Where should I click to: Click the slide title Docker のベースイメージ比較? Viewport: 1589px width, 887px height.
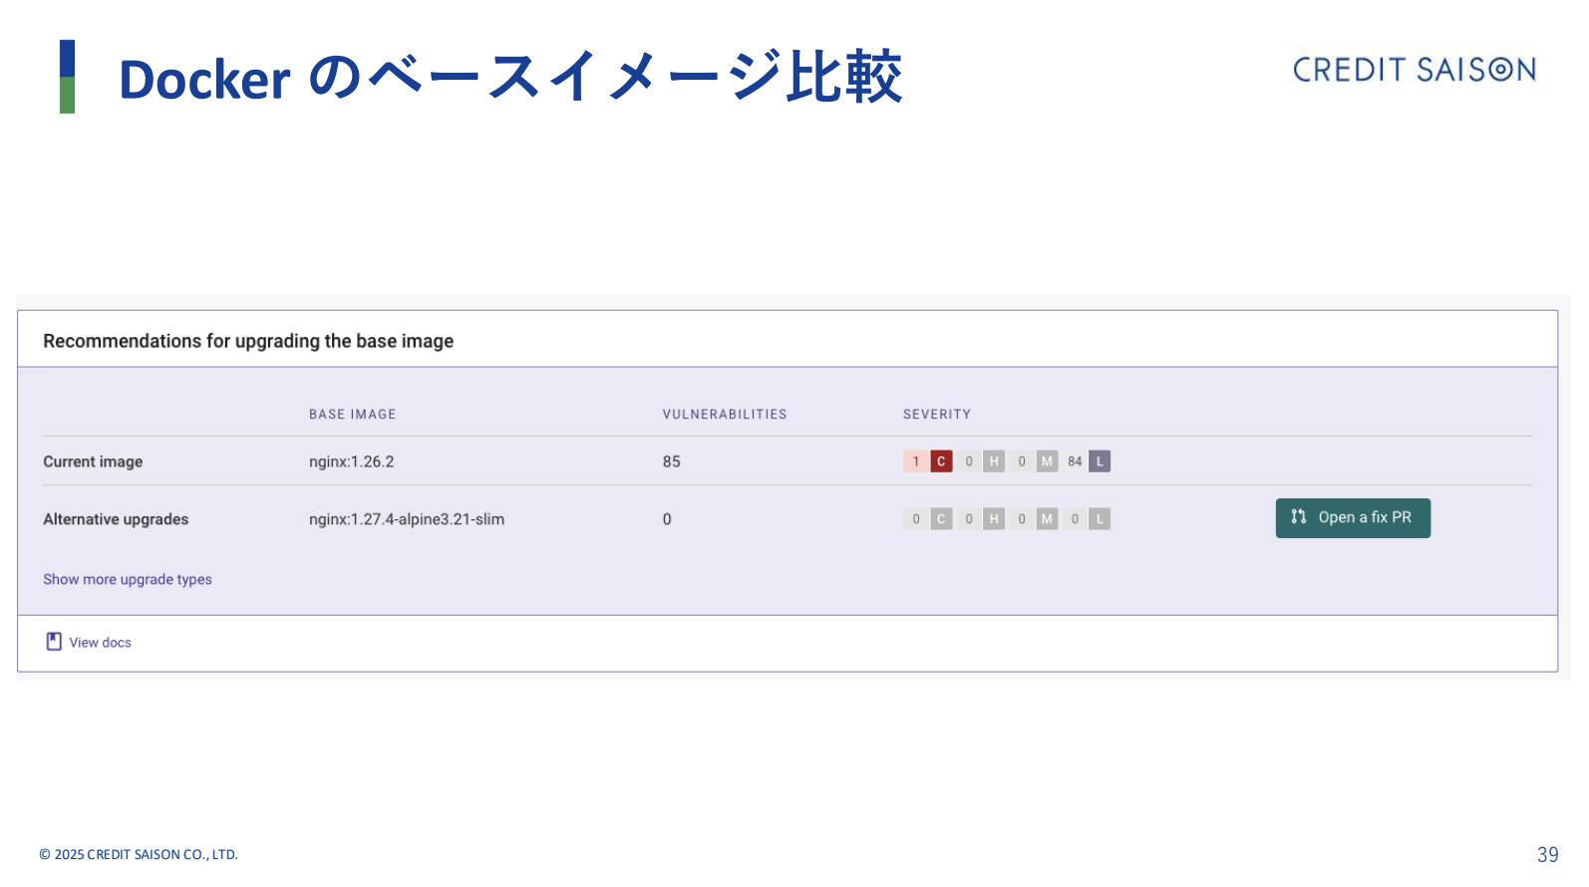coord(510,78)
